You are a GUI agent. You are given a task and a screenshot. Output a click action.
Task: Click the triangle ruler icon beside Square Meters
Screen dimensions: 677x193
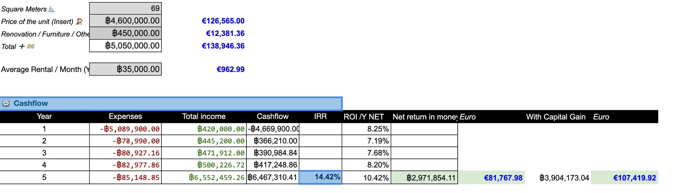[x=52, y=9]
